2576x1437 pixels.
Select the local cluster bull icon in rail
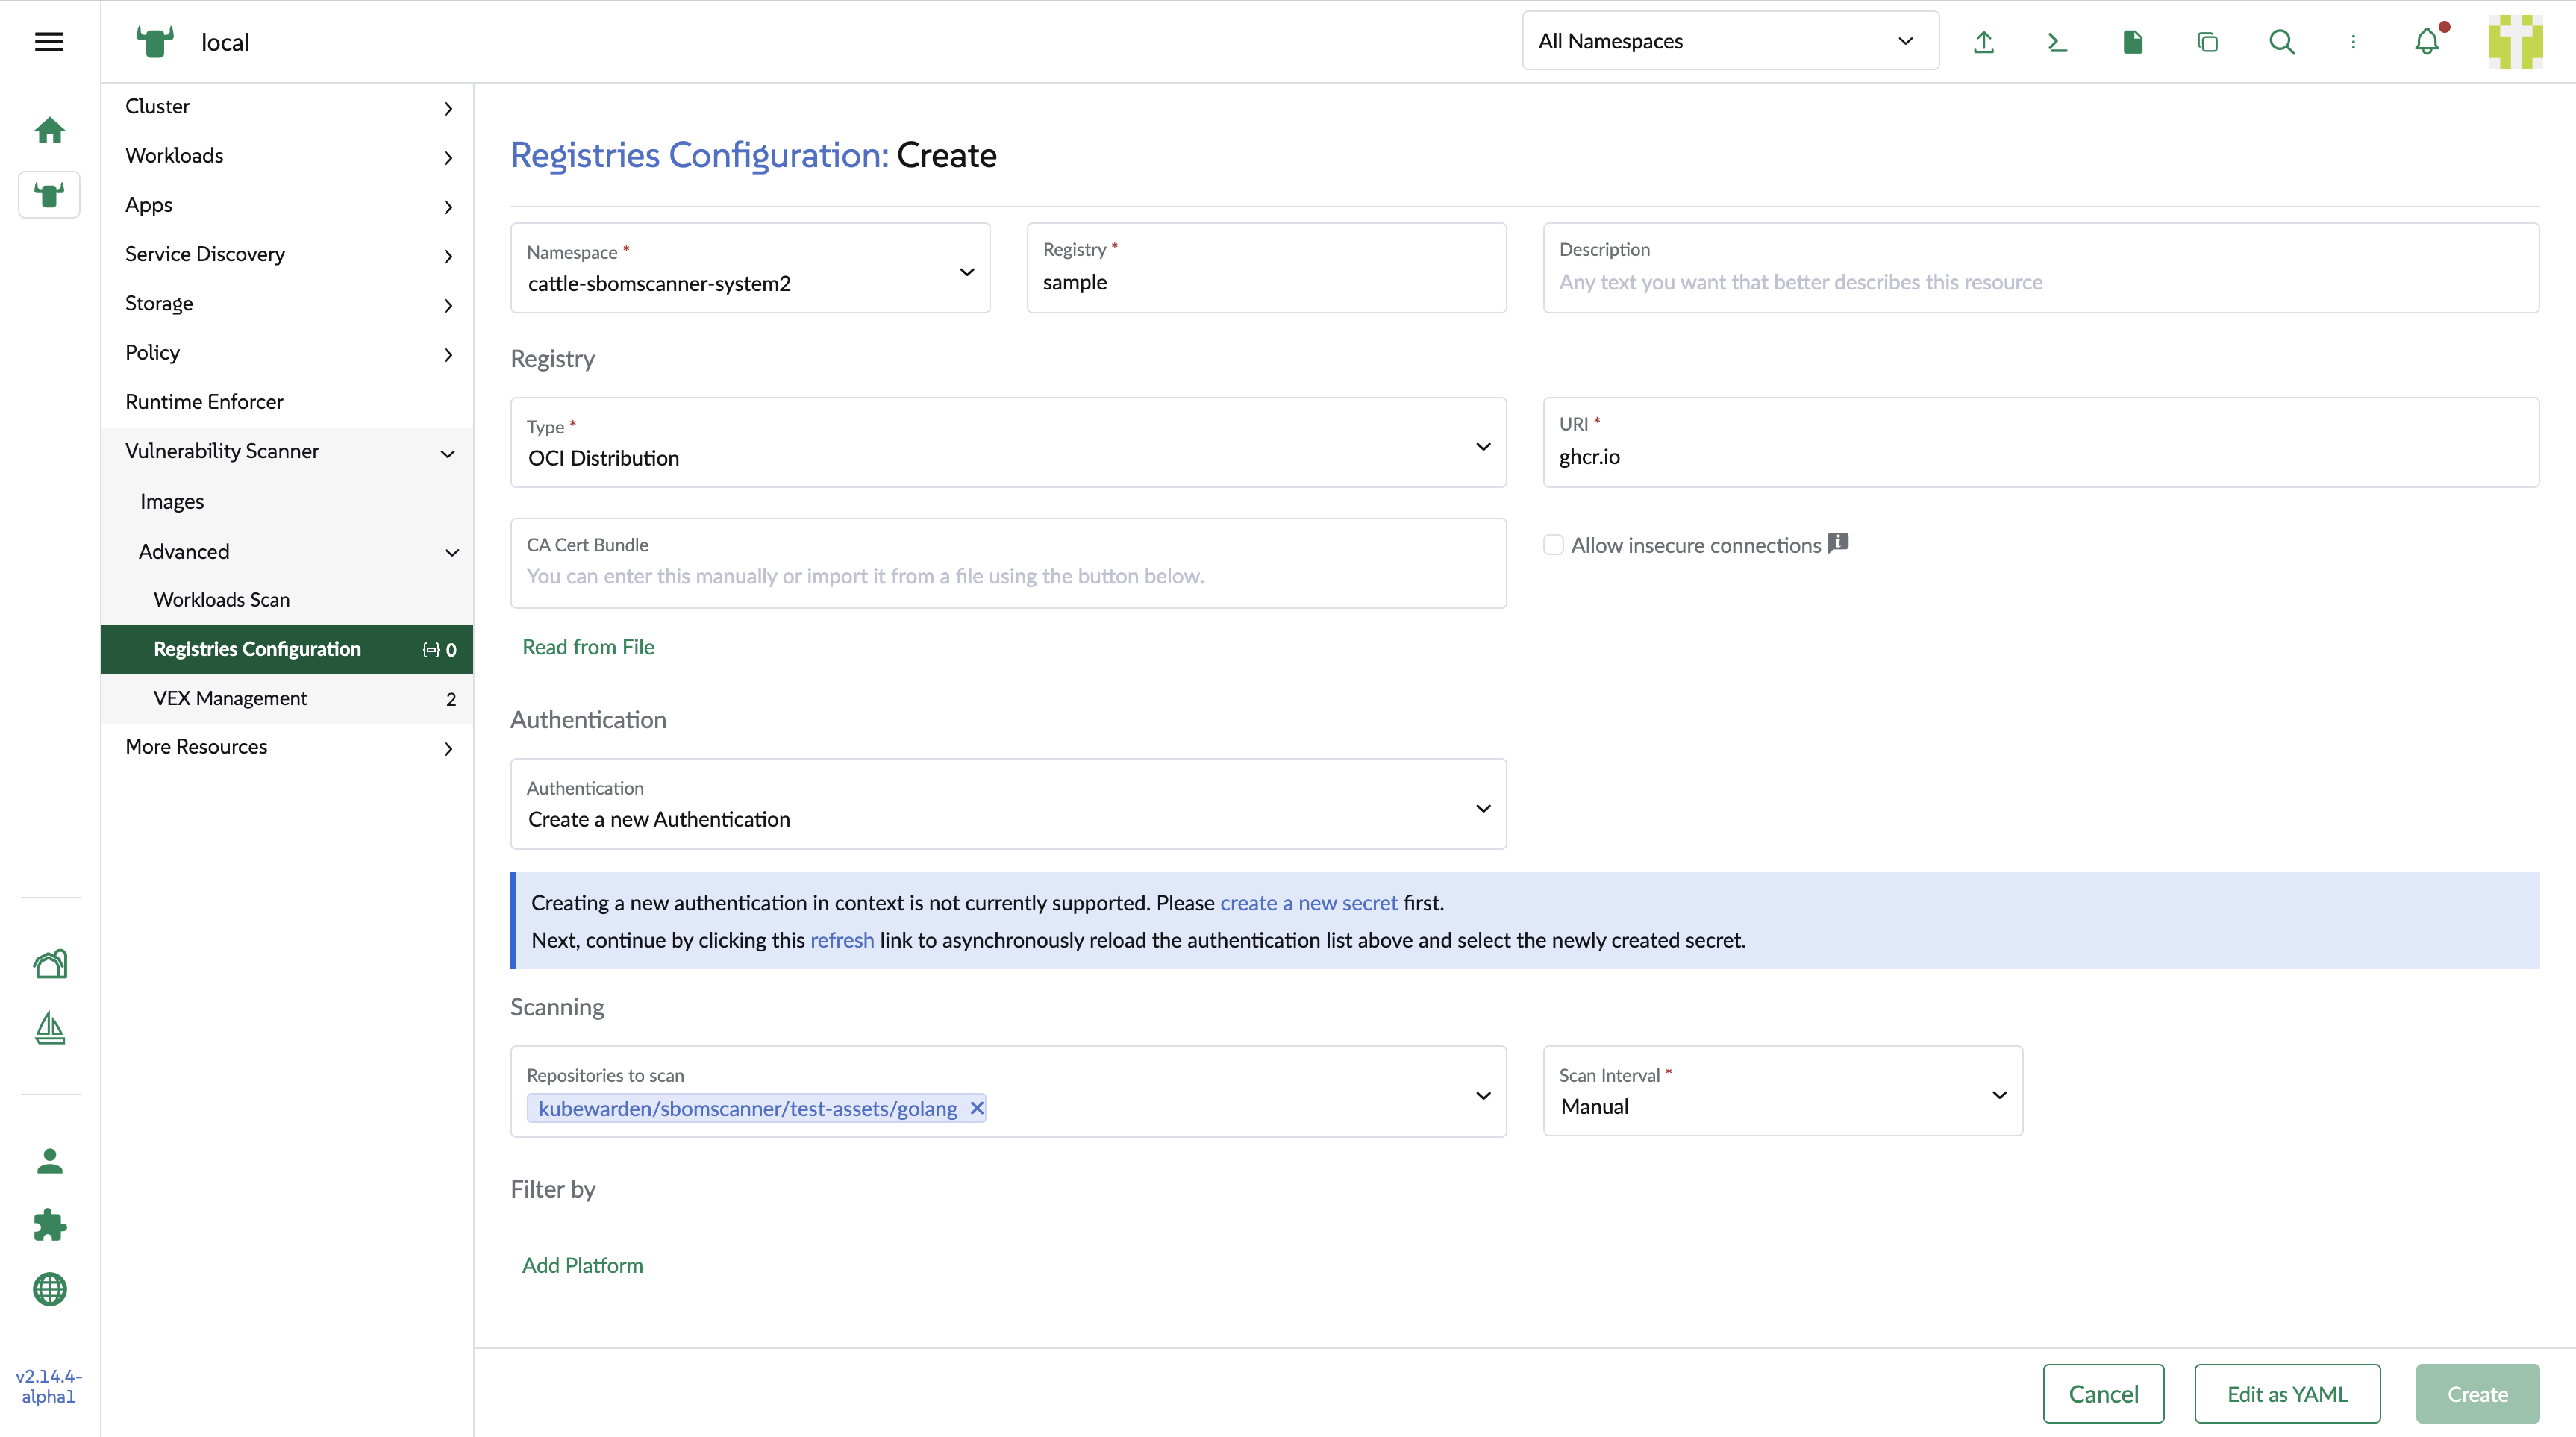(x=49, y=194)
